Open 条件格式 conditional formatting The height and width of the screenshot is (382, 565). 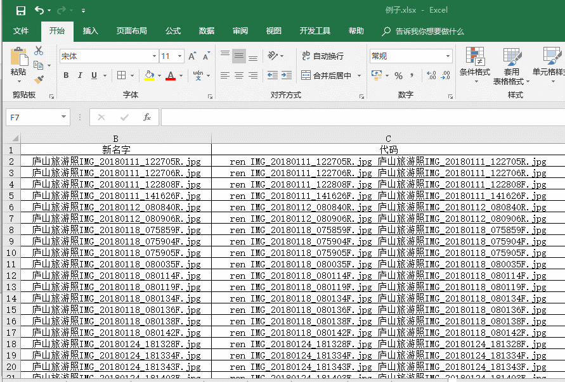click(475, 65)
